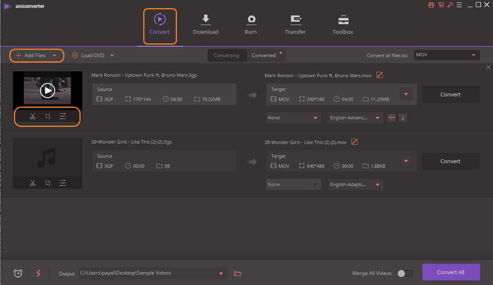Edit the Wonder Girls output filename
This screenshot has height=285, width=493.
[x=354, y=142]
